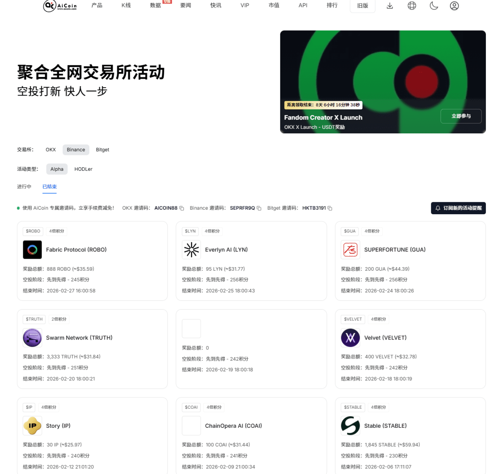Image resolution: width=495 pixels, height=474 pixels.
Task: Copy the Bitget invite code HKTB3191
Action: tap(330, 208)
